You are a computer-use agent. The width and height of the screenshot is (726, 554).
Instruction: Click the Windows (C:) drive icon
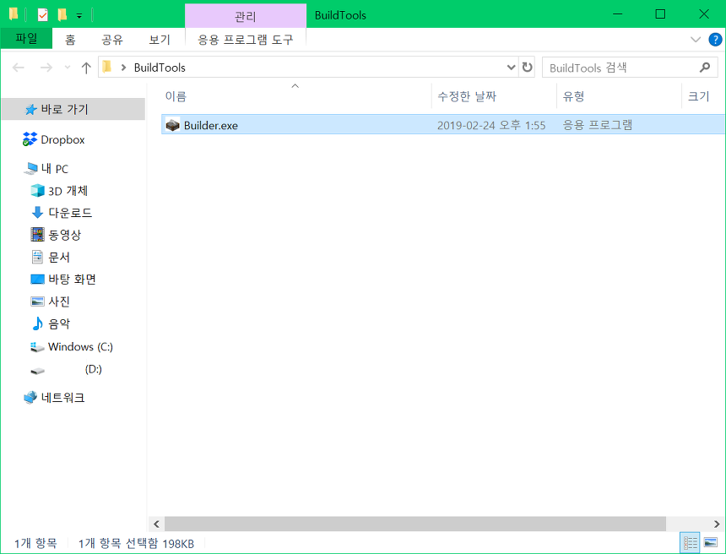tap(37, 347)
